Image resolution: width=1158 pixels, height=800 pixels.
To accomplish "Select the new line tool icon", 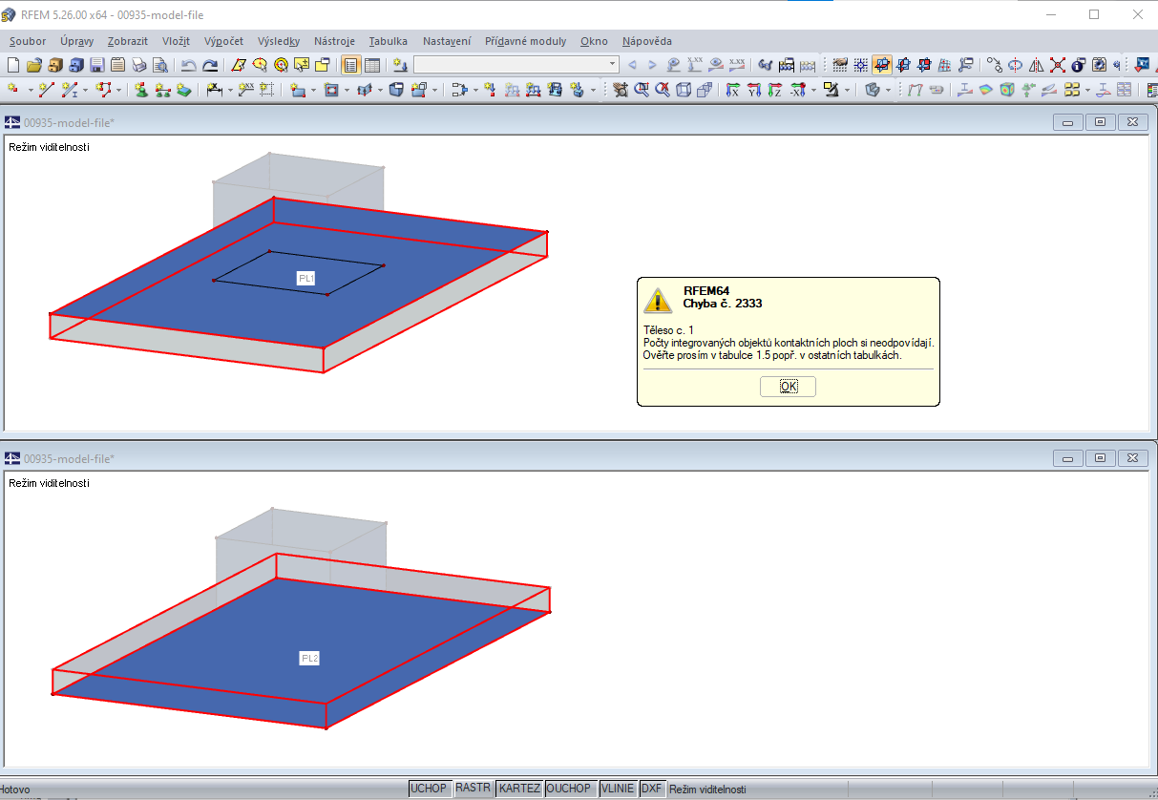I will (46, 90).
